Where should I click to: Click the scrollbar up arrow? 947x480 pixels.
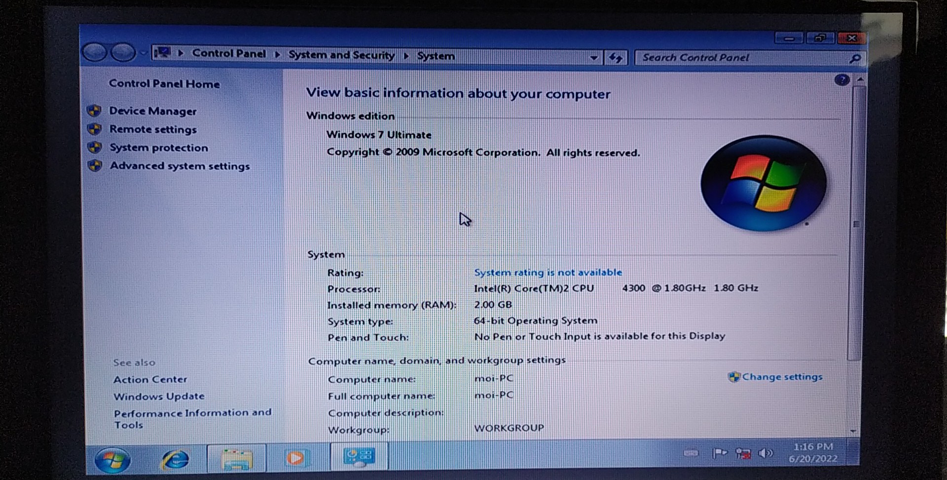click(x=860, y=79)
